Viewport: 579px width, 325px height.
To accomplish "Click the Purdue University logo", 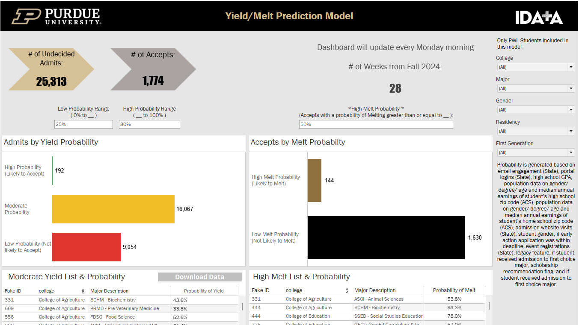I will tap(56, 15).
